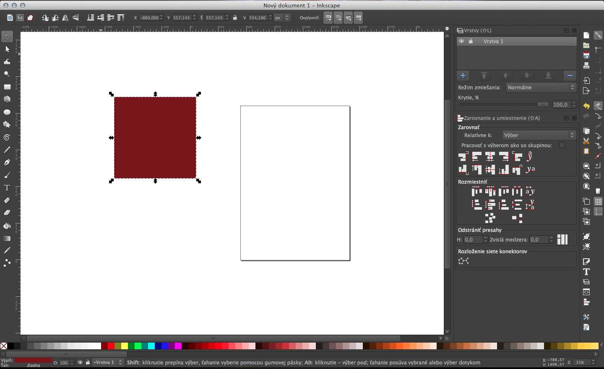This screenshot has width=604, height=369.
Task: Switch to the Node editing tool
Action: 7,49
